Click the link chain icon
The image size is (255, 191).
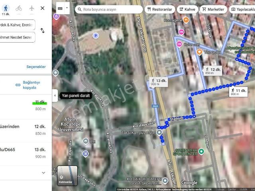18,85
